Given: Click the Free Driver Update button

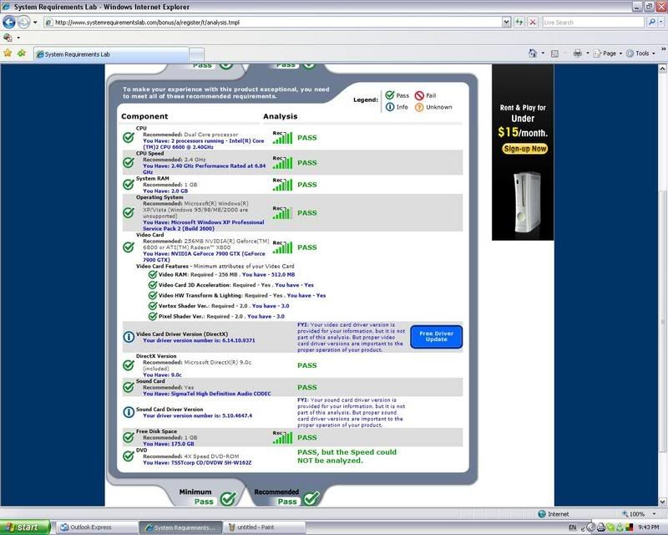Looking at the screenshot, I should 436,337.
